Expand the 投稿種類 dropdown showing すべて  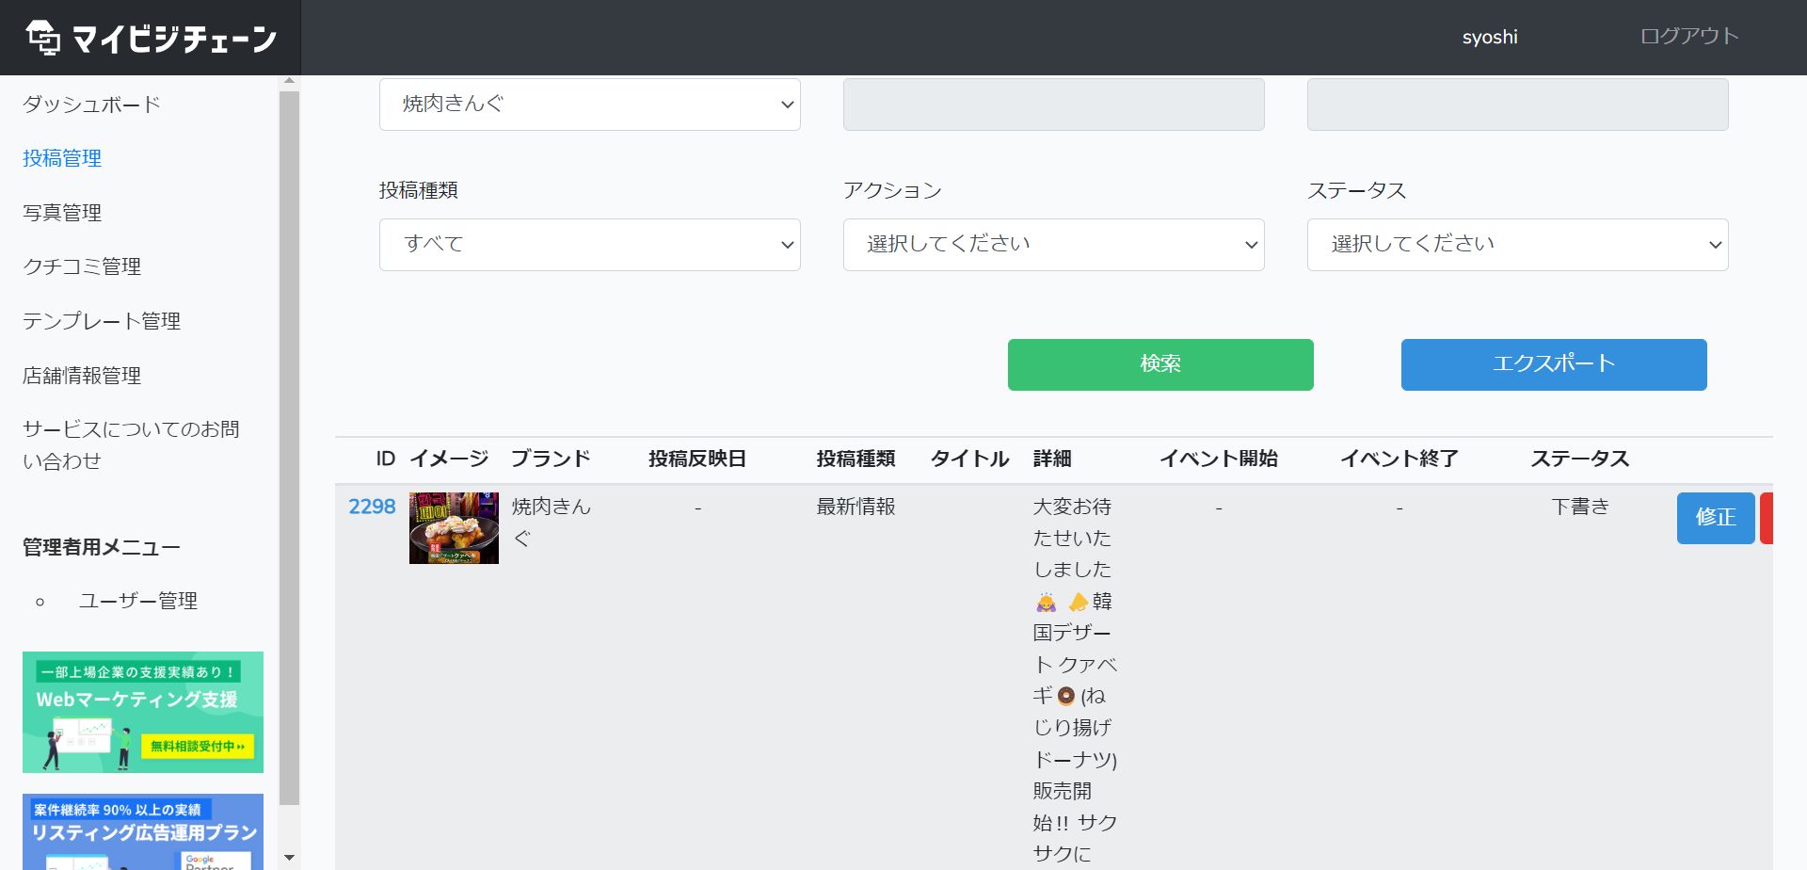pos(590,245)
